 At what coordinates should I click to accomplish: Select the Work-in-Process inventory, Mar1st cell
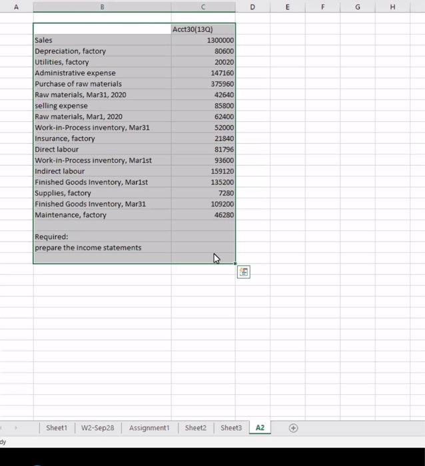[x=103, y=160]
